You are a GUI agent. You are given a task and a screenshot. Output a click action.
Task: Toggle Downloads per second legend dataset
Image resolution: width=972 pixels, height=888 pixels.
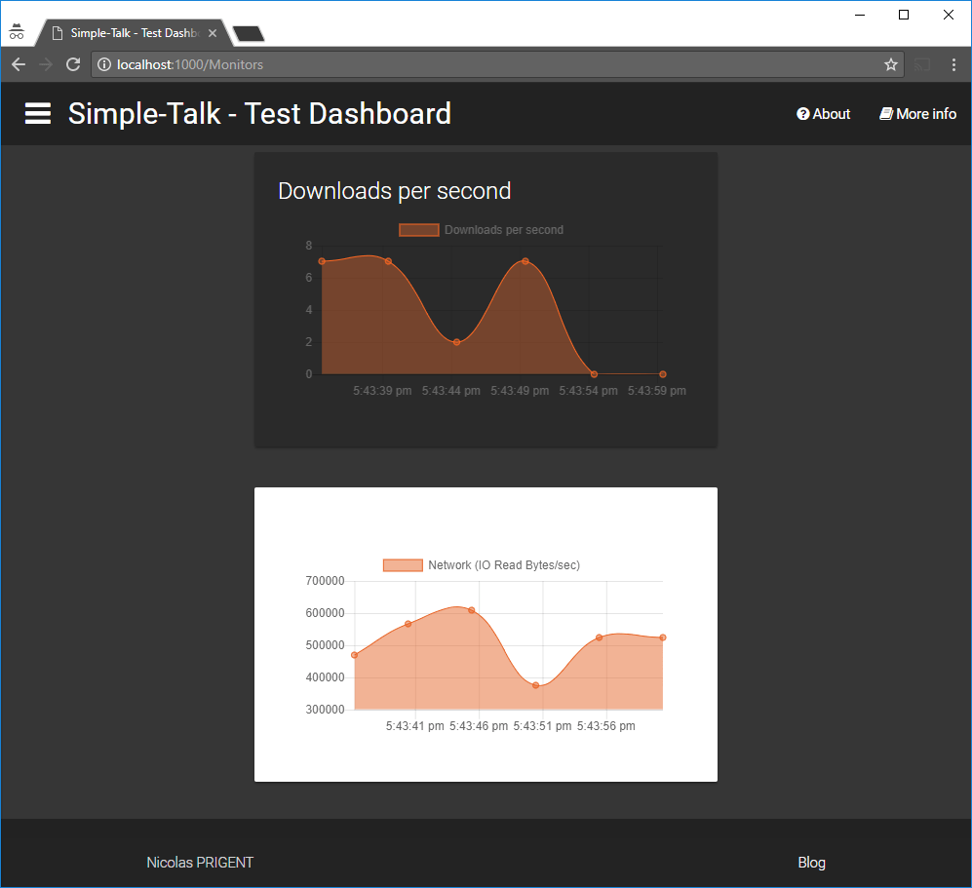point(481,230)
